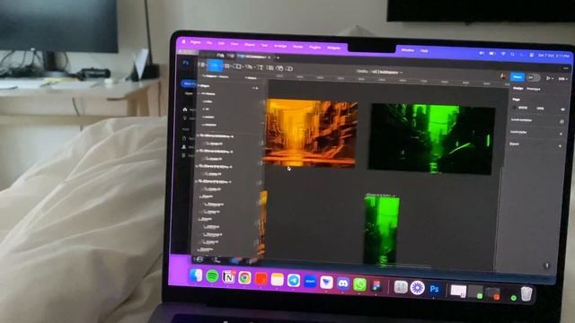Image resolution: width=575 pixels, height=323 pixels.
Task: Toggle page background visibility eye icon
Action: click(562, 109)
